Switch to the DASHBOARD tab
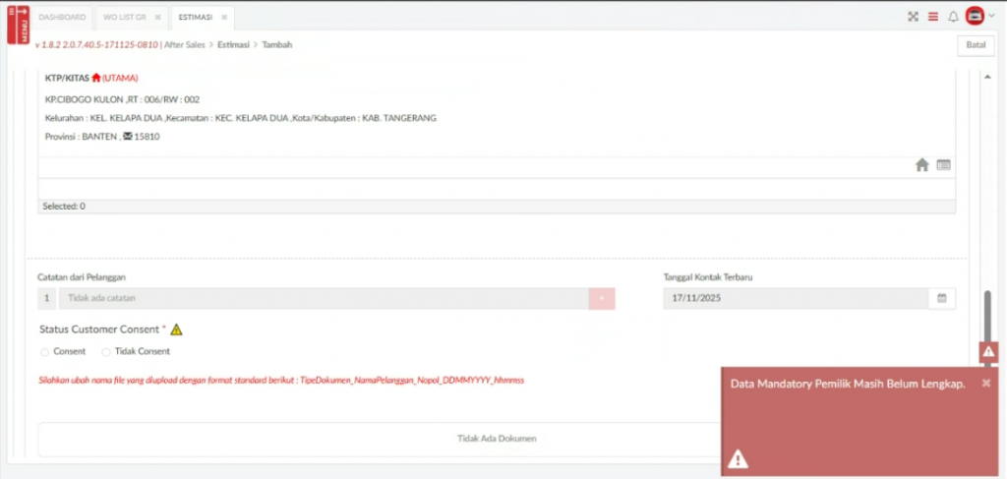 pos(62,18)
